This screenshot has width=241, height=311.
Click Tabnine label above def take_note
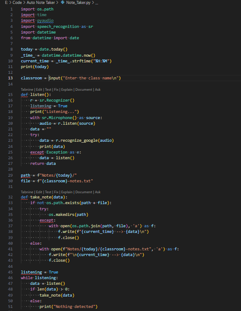pos(27,192)
